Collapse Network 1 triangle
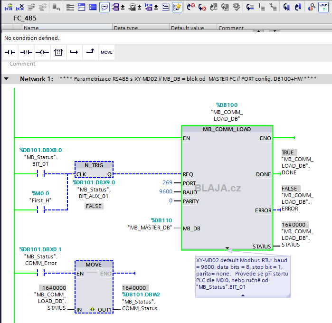 pyautogui.click(x=6, y=79)
